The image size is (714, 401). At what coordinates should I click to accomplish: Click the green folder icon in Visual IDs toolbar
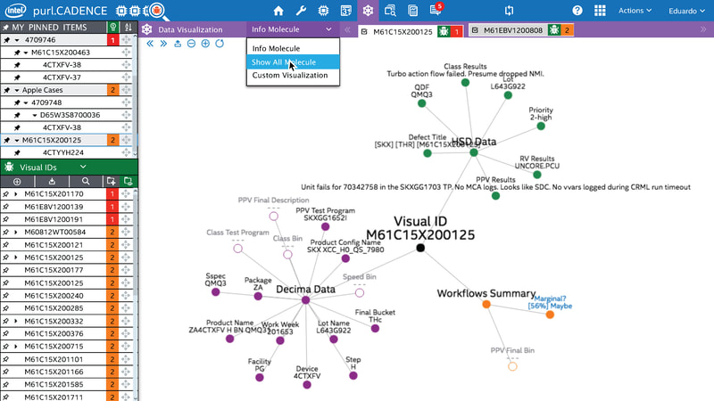(x=128, y=182)
